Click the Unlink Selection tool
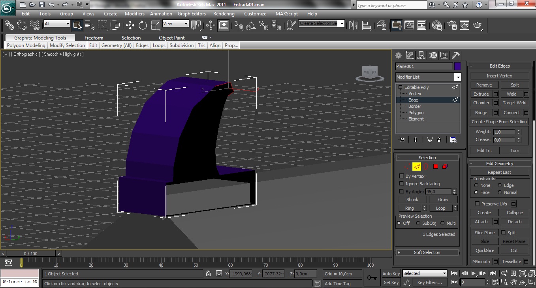This screenshot has height=288, width=536. click(22, 25)
